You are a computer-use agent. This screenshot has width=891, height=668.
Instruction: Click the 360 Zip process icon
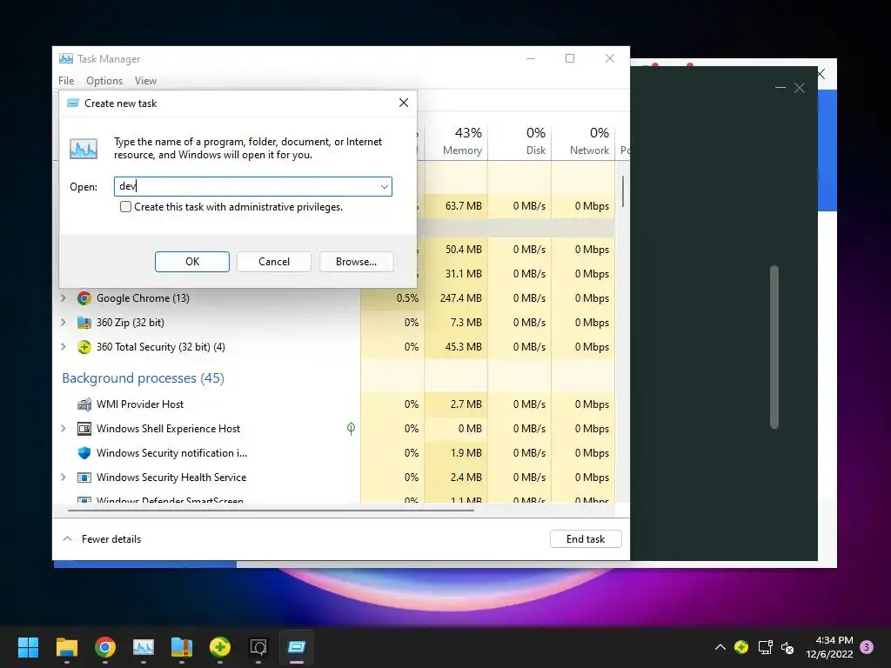[84, 323]
